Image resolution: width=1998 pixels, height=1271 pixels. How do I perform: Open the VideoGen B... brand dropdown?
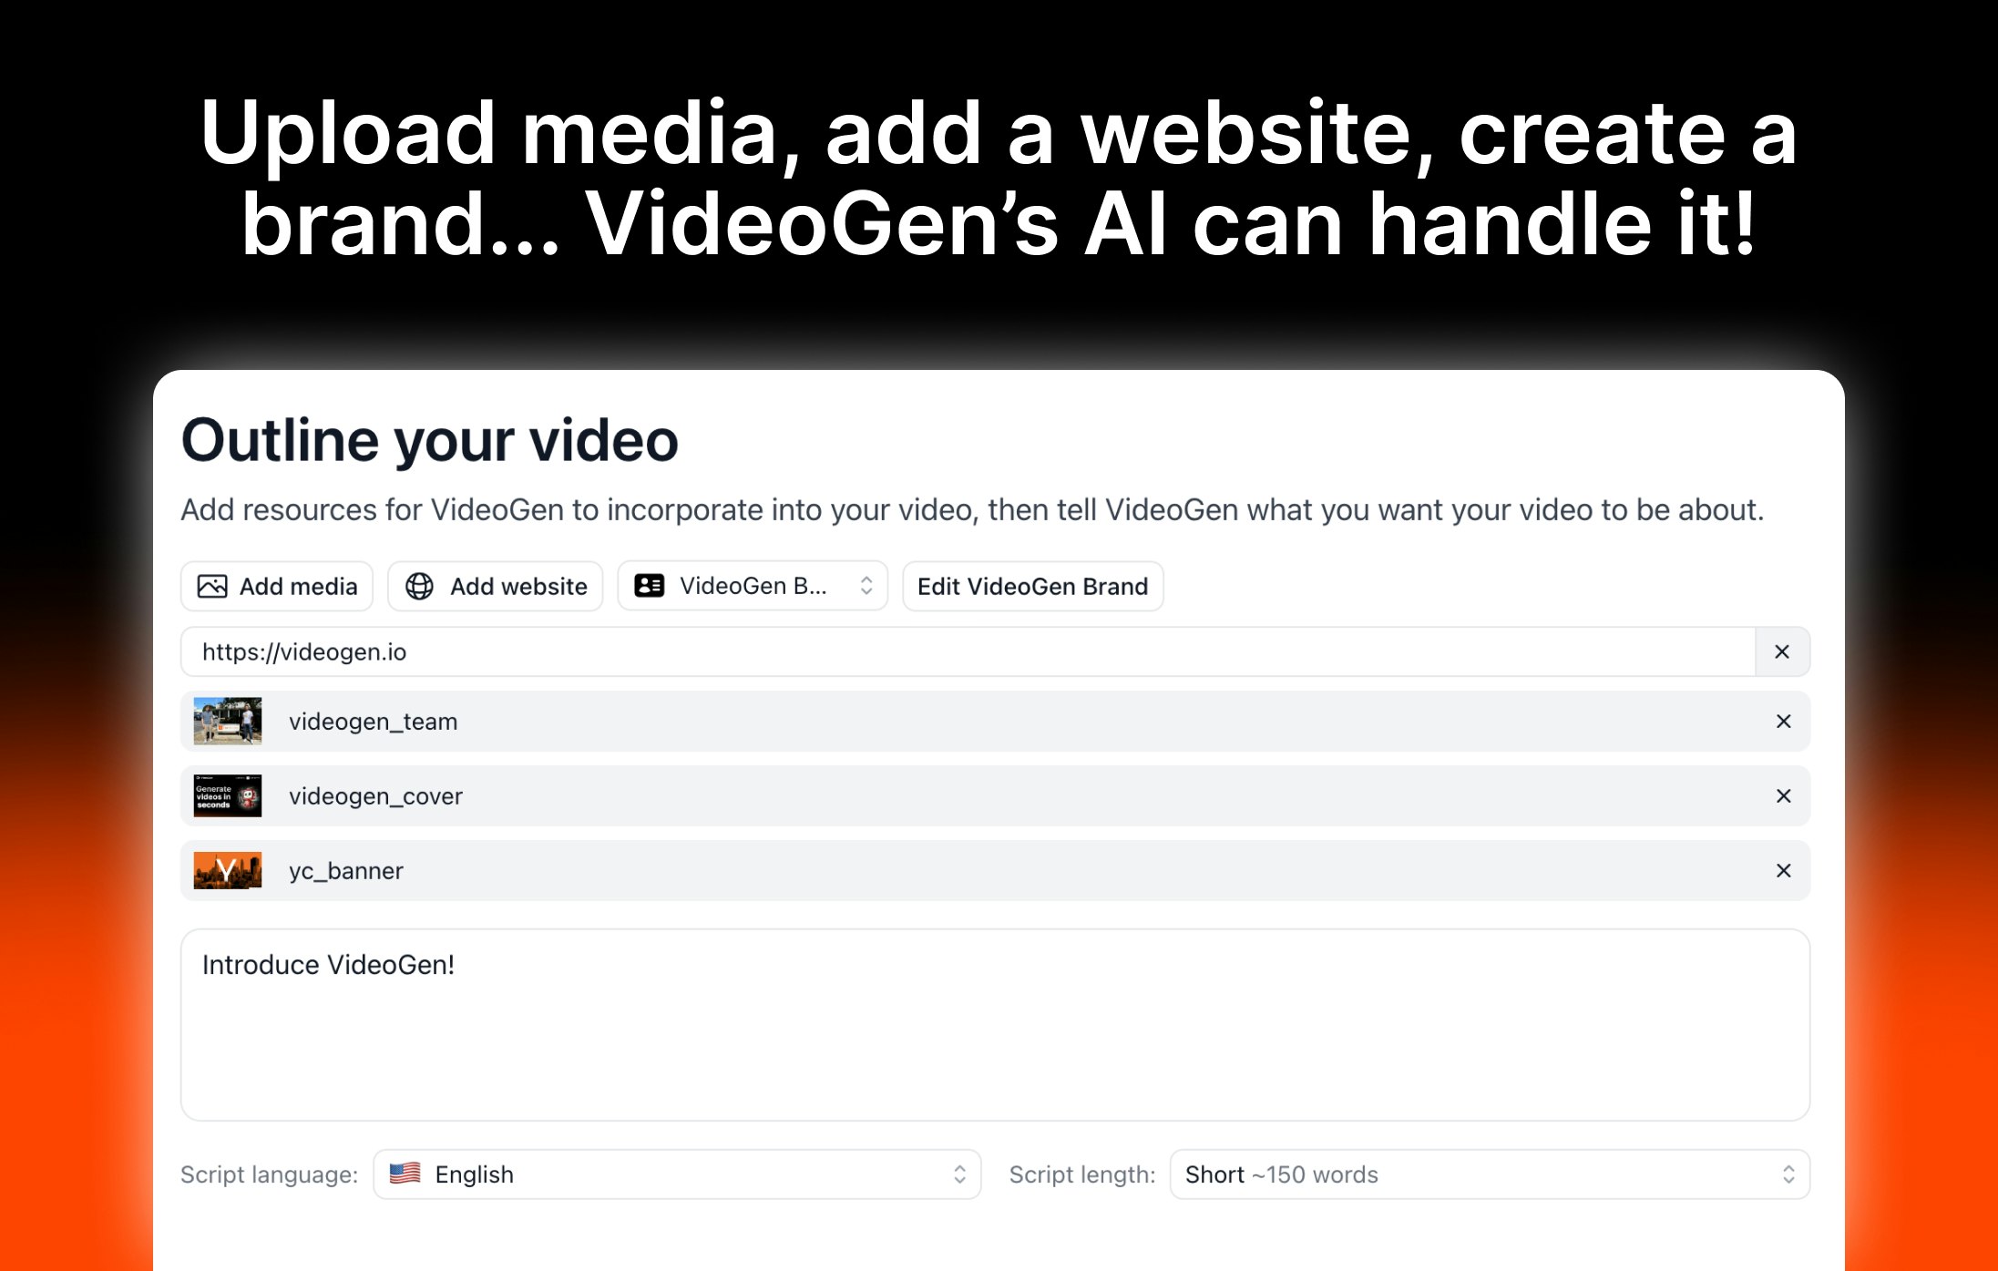(753, 586)
